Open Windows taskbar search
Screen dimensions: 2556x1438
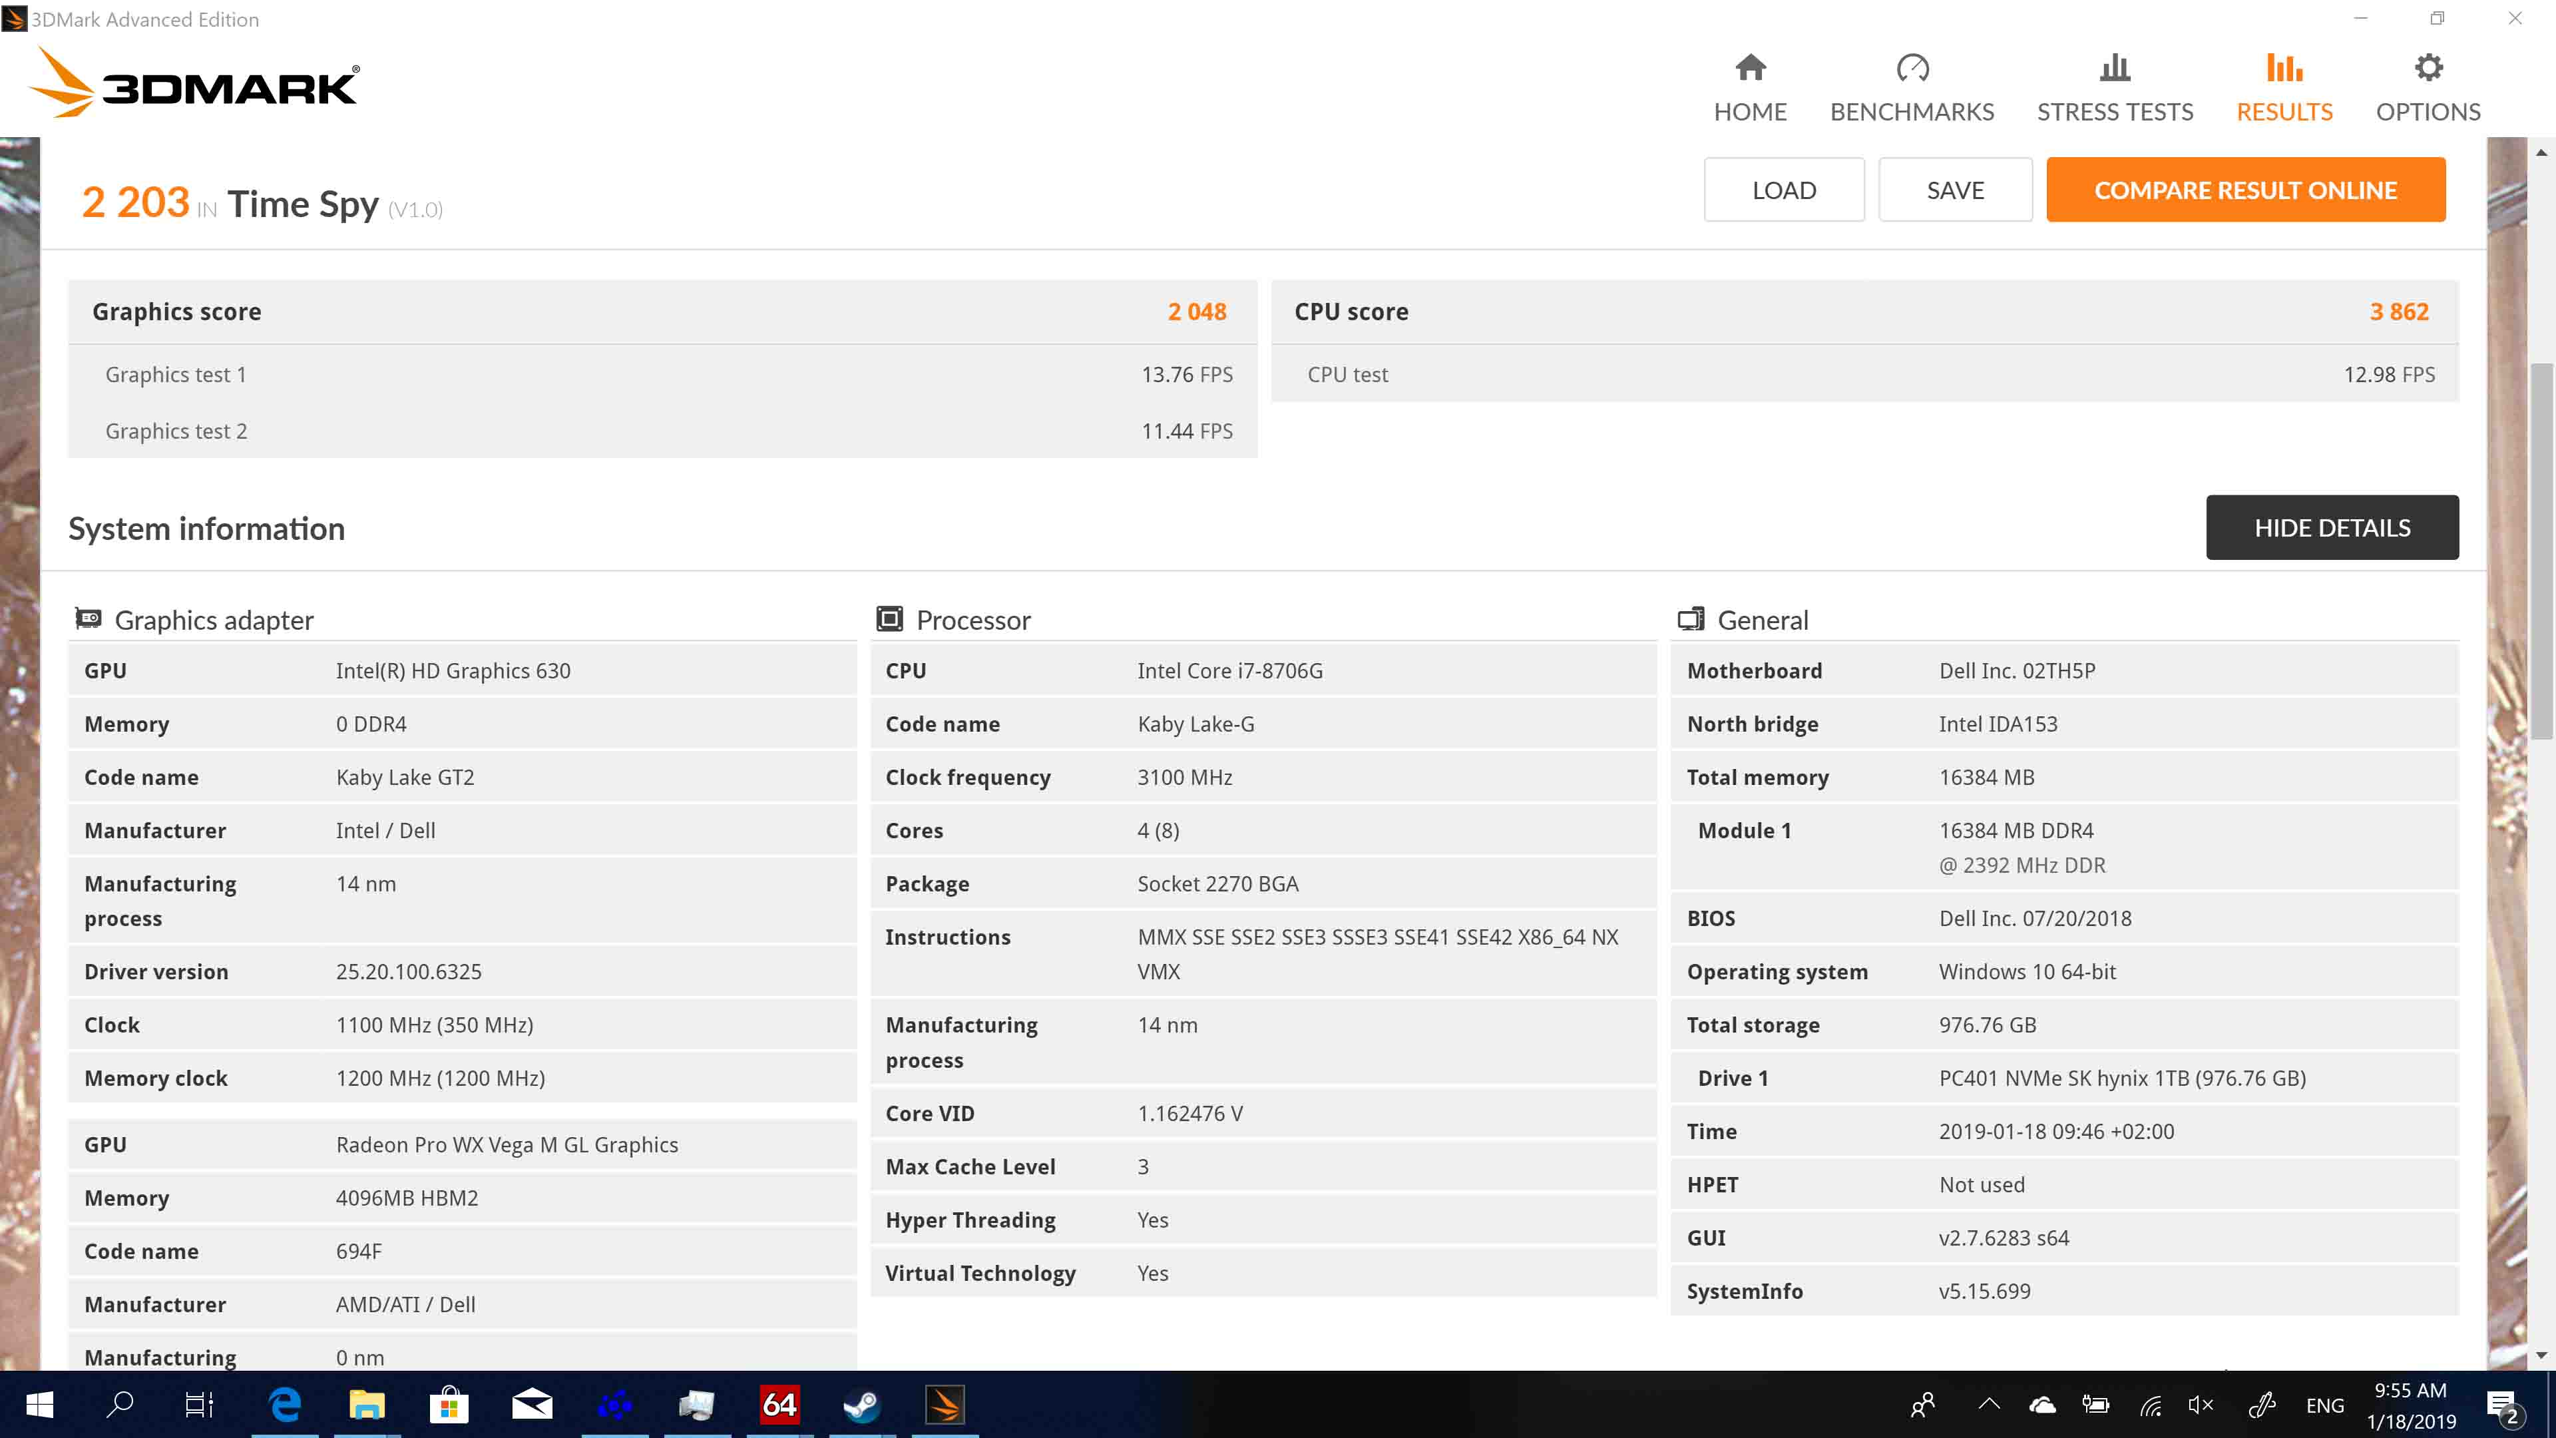[120, 1404]
